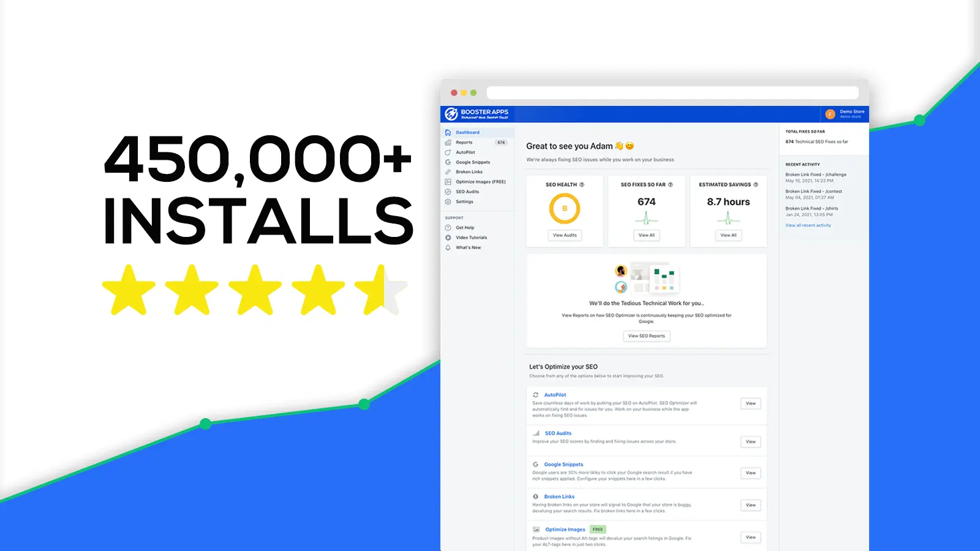Check What's New via the bell icon

[x=448, y=247]
